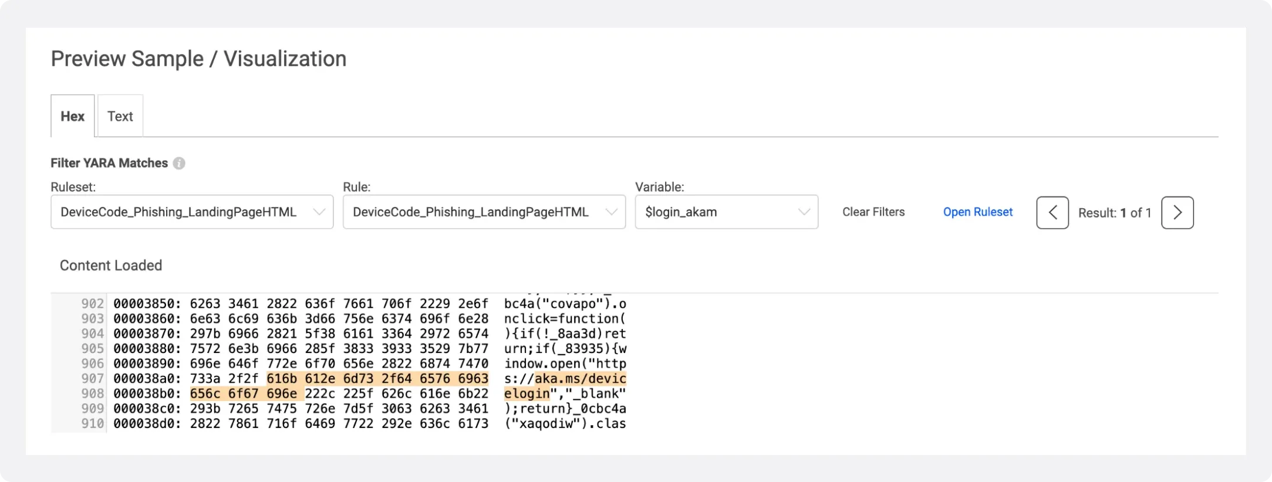Click the Content Loaded status text
Viewport: 1272px width, 482px height.
pos(111,265)
